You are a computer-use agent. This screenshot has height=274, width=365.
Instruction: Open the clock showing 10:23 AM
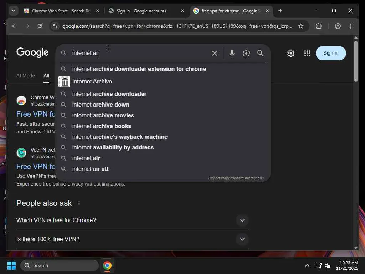pos(347,265)
